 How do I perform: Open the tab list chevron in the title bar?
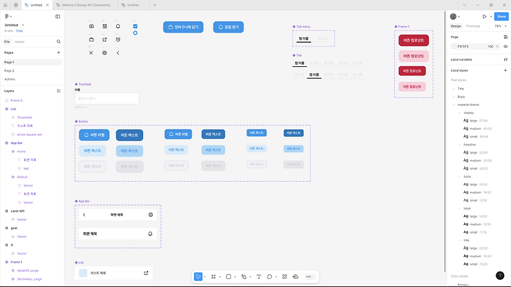pyautogui.click(x=464, y=5)
